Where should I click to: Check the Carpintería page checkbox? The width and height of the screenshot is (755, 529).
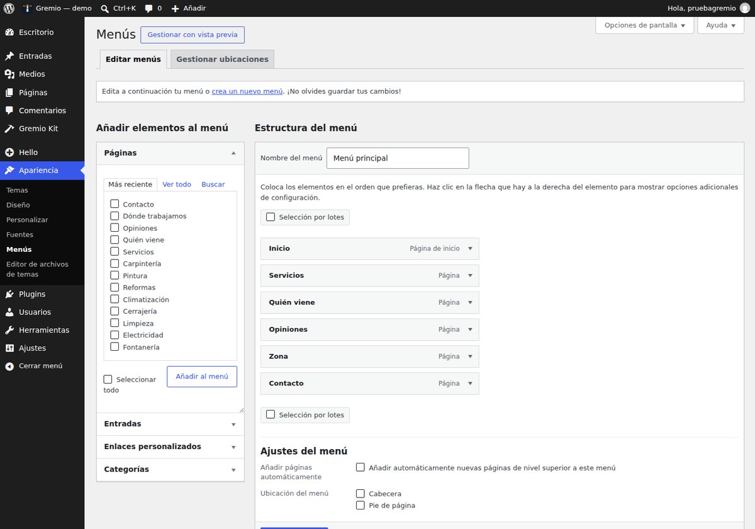point(115,263)
